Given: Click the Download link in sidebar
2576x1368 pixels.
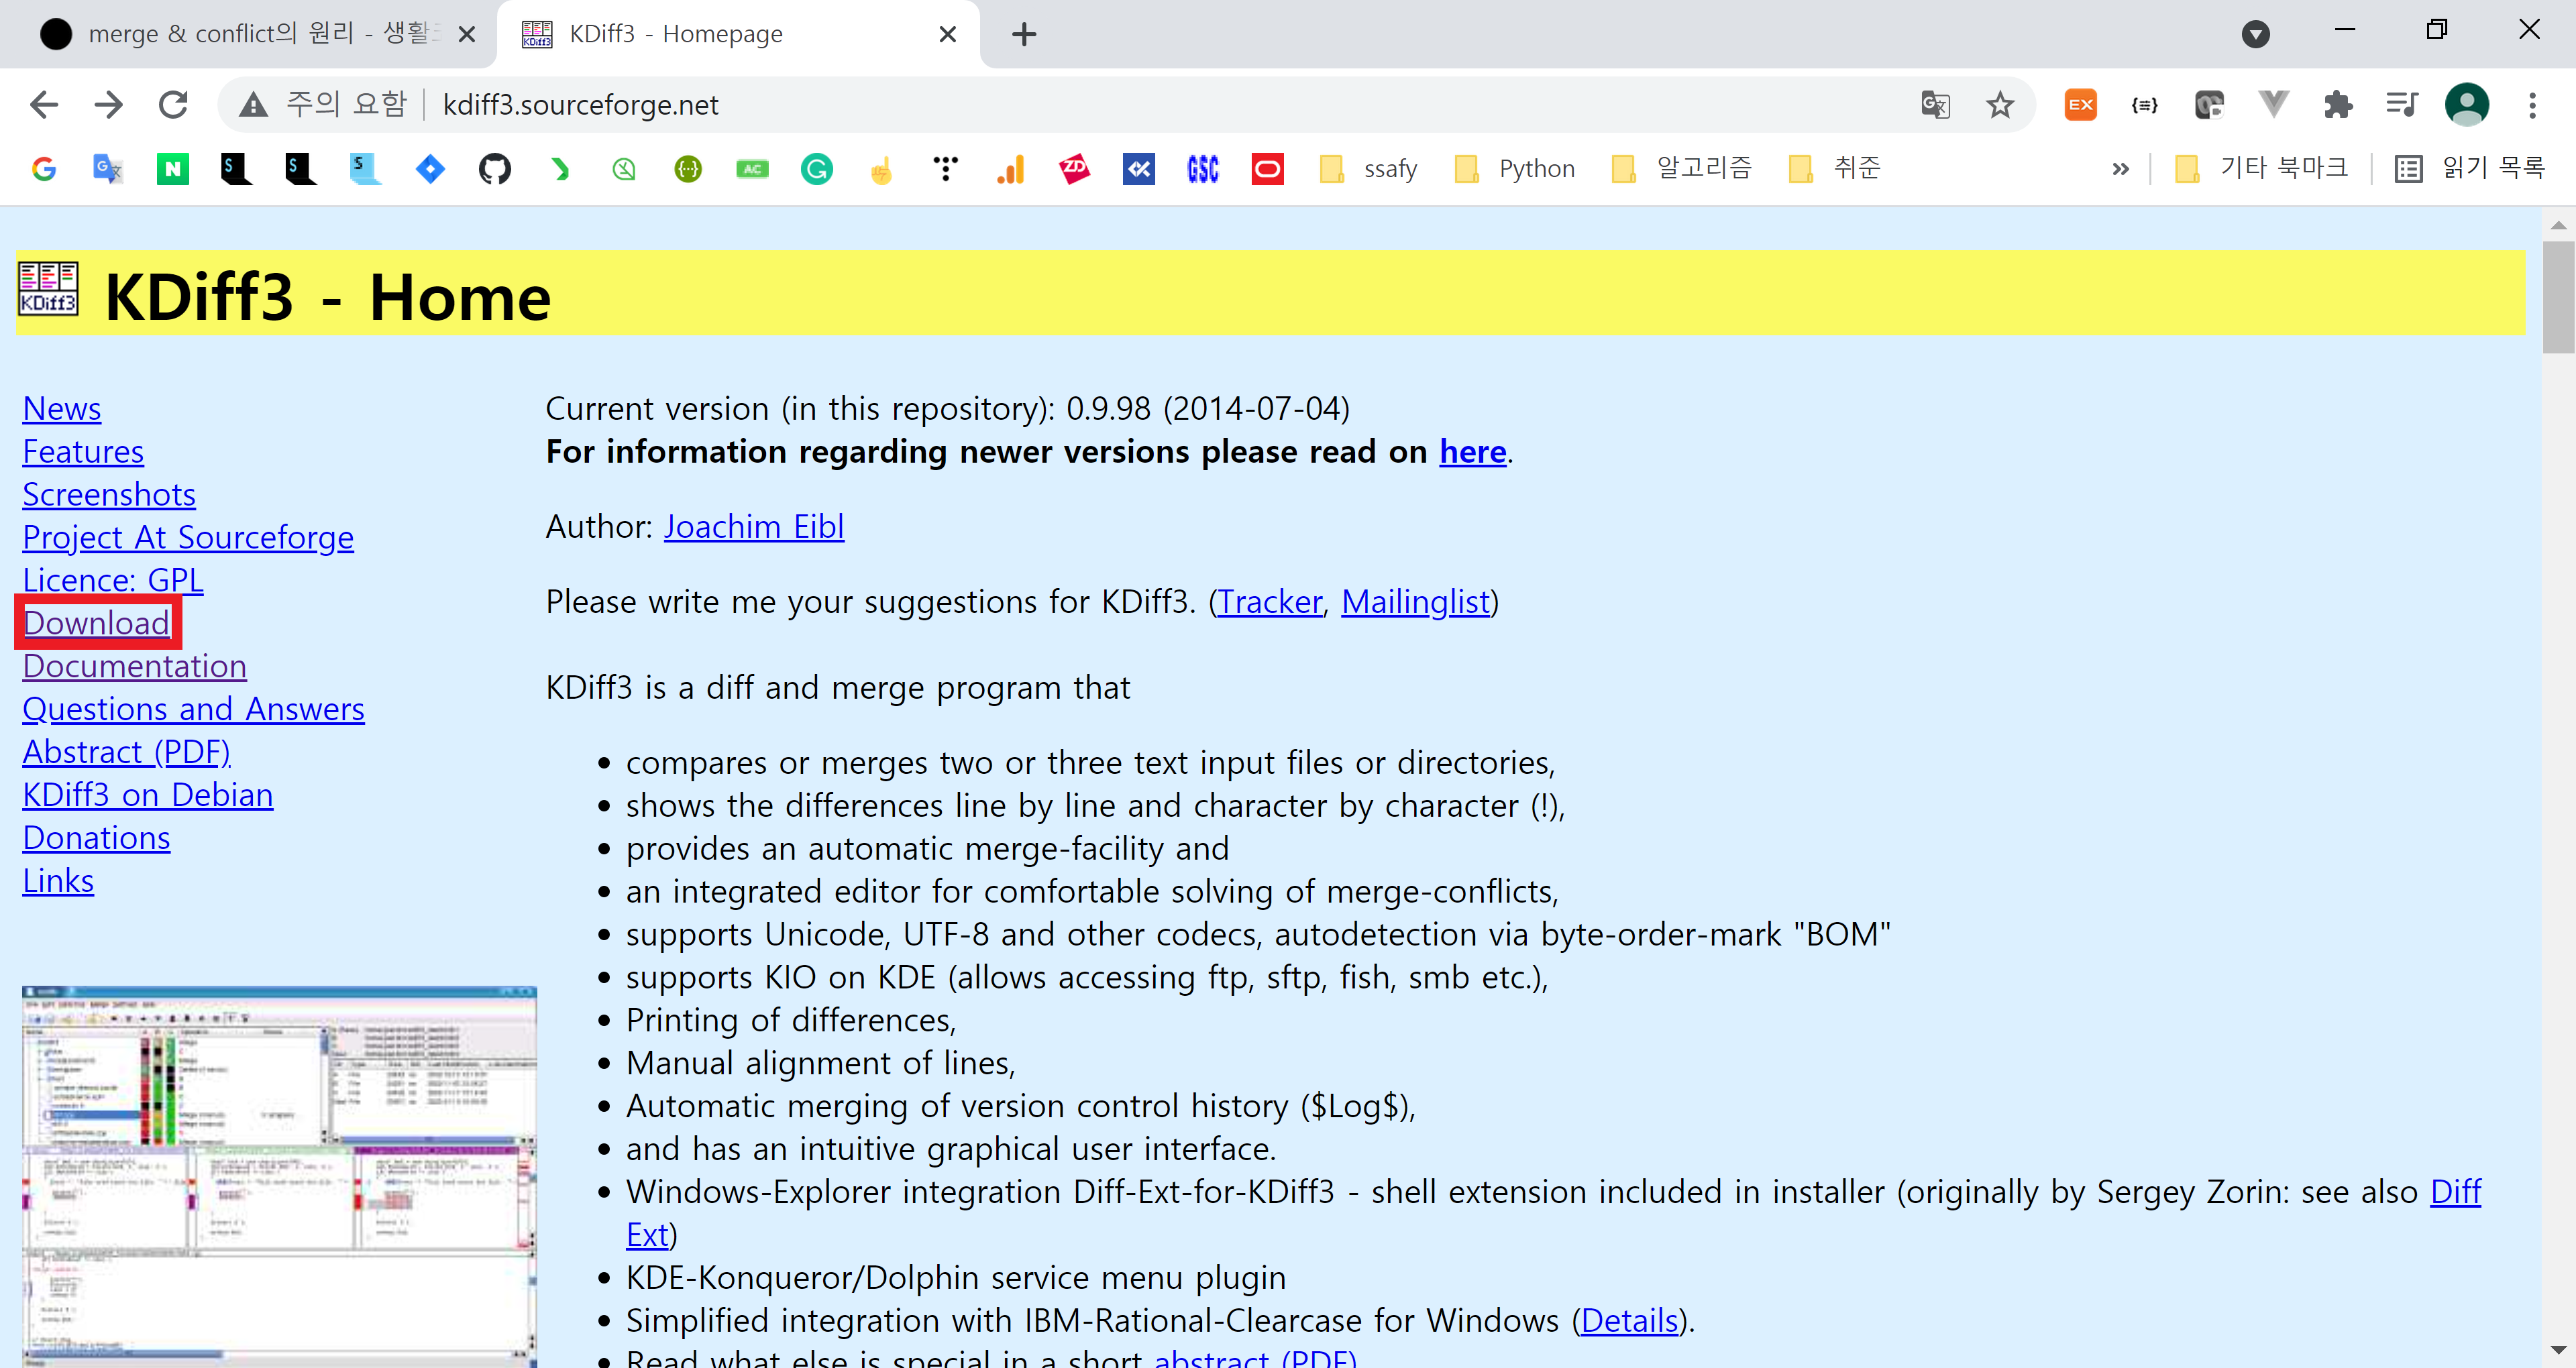Looking at the screenshot, I should point(96,623).
